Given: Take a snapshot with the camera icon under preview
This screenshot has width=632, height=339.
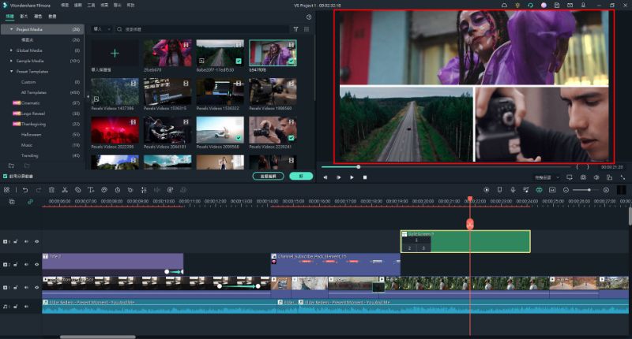Looking at the screenshot, I should (x=583, y=177).
